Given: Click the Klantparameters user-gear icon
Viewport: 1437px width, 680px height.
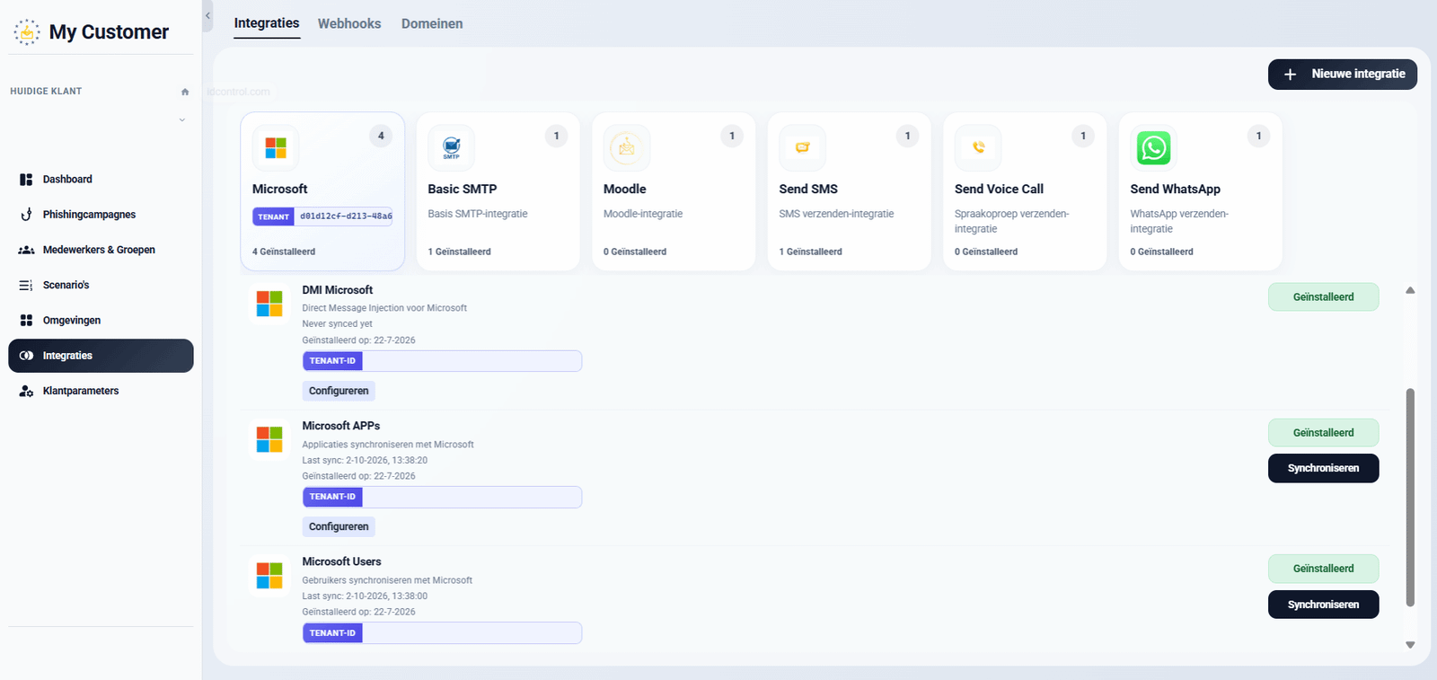Looking at the screenshot, I should (x=26, y=391).
